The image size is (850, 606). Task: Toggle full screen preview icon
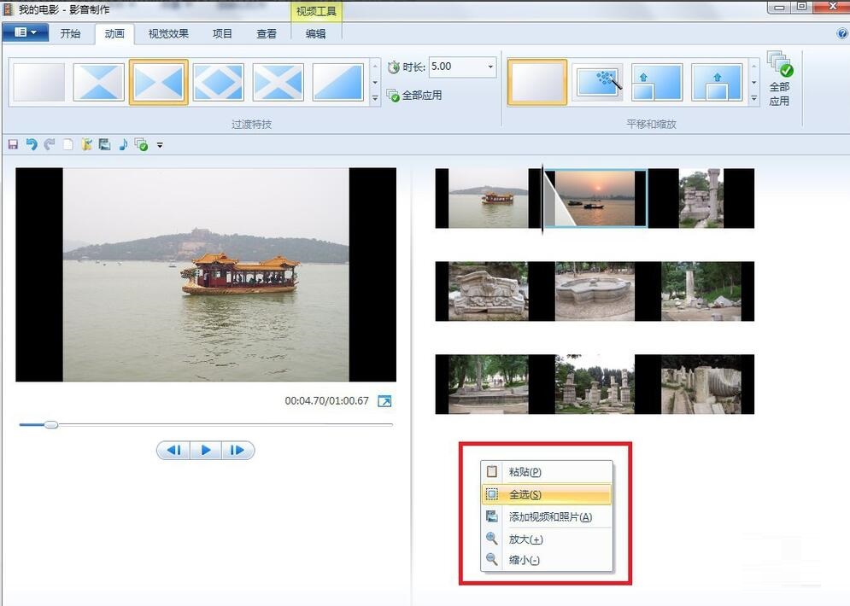pos(384,401)
